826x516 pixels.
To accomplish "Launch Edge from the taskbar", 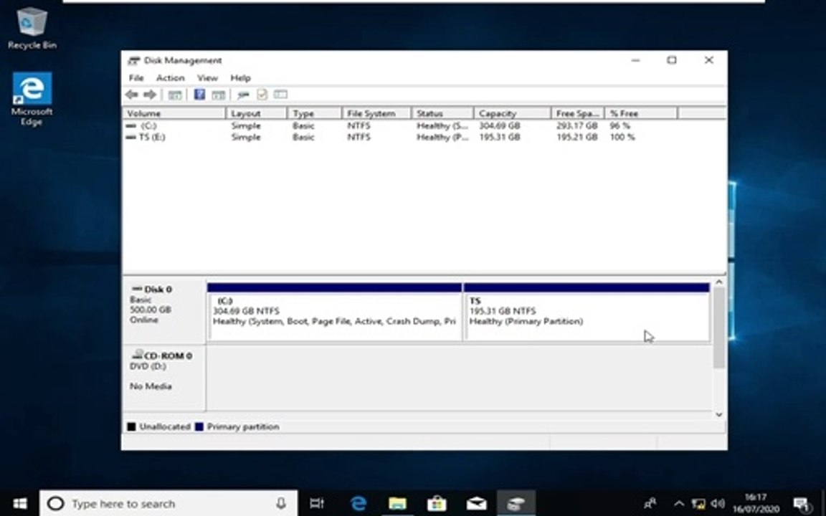I will 359,503.
